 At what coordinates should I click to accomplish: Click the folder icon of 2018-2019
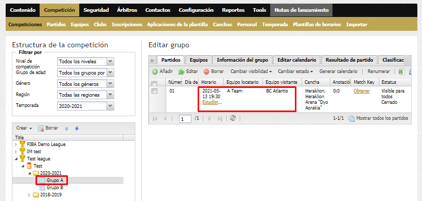tap(36, 195)
